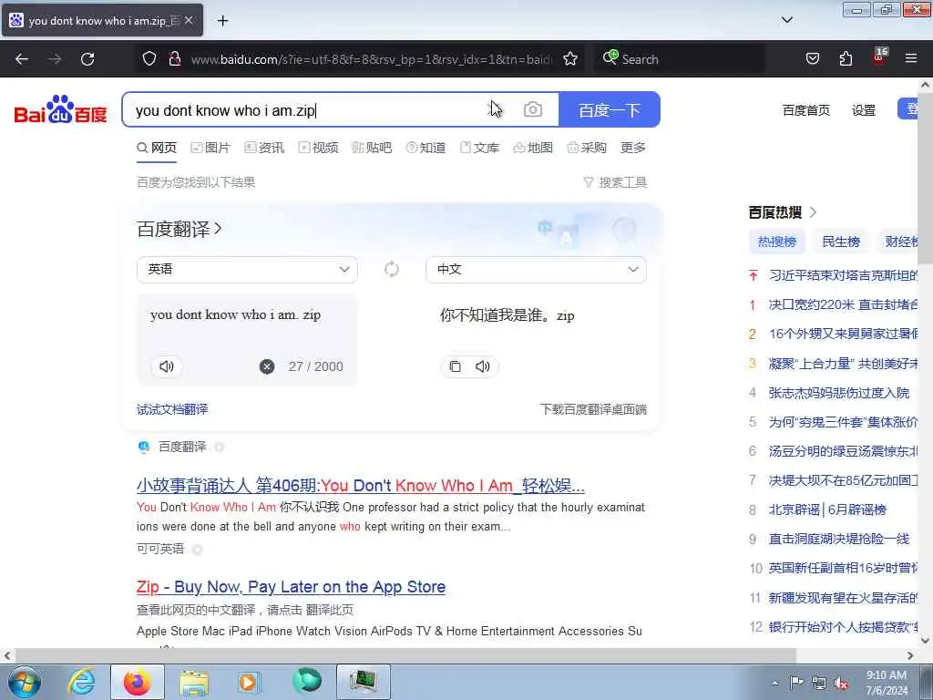Image resolution: width=933 pixels, height=700 pixels.
Task: Show hidden system tray icons
Action: point(774,684)
